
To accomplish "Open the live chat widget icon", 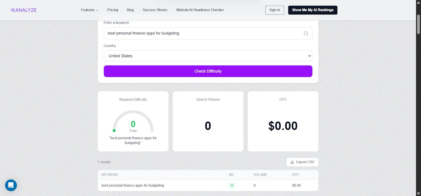I will tap(11, 185).
